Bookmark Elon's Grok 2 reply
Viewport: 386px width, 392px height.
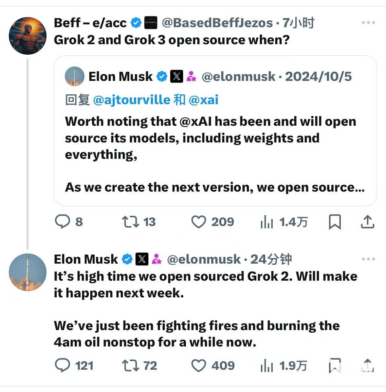coord(335,365)
